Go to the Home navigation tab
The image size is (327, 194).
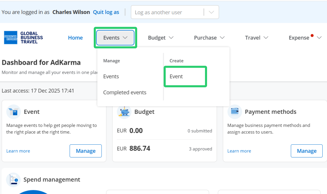point(75,38)
